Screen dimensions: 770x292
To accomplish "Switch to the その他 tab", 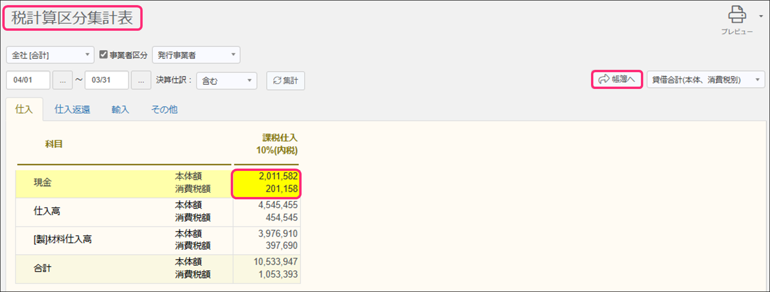I will pos(164,109).
